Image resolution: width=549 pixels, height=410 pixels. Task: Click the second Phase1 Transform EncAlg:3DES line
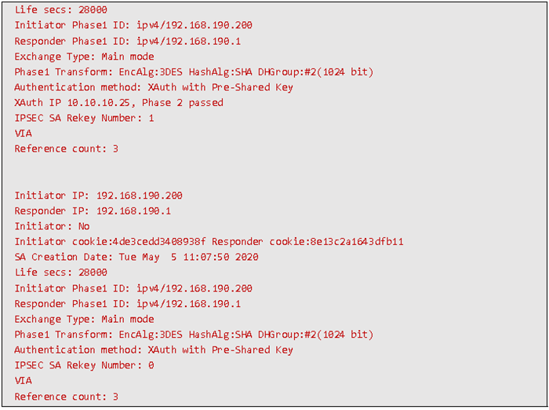click(x=194, y=335)
